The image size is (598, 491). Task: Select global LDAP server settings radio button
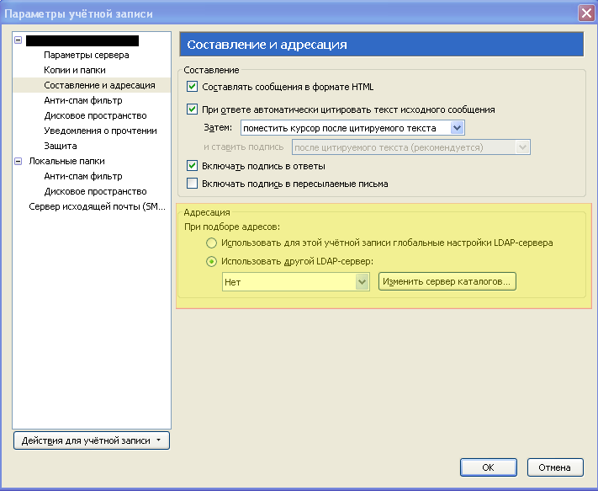(211, 243)
